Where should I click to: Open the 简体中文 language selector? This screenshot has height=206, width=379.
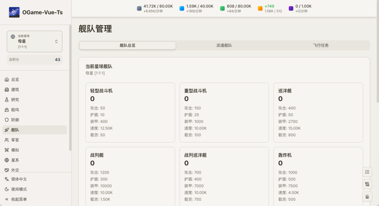point(19,179)
